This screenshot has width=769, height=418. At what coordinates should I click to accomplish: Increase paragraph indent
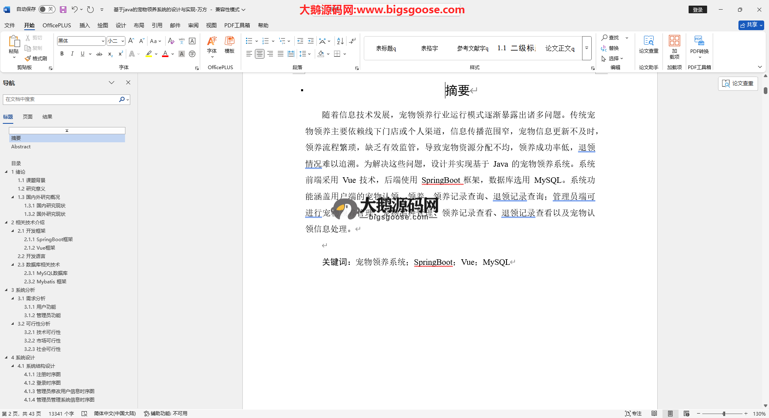click(311, 41)
